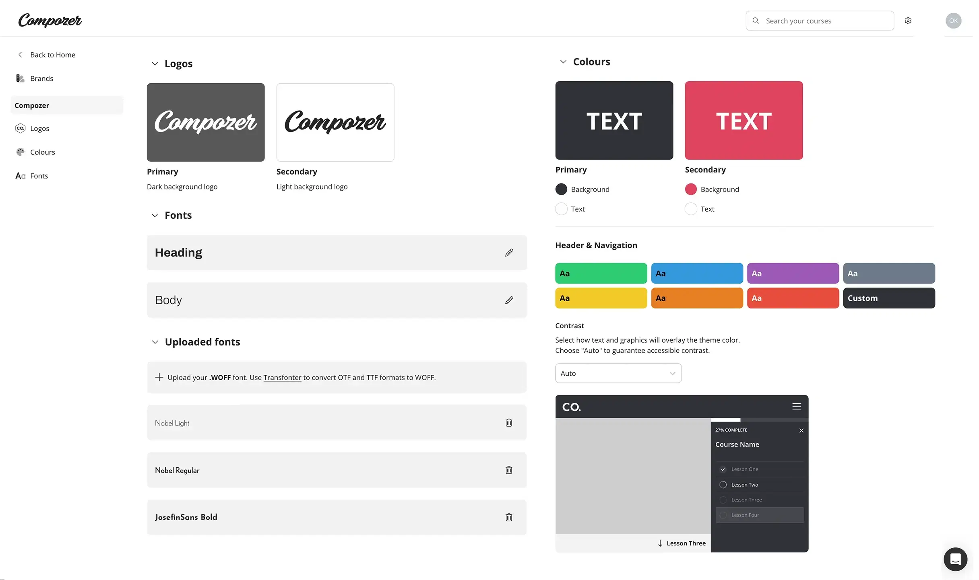Image resolution: width=979 pixels, height=580 pixels.
Task: Toggle the Primary background colour swatch
Action: click(561, 189)
